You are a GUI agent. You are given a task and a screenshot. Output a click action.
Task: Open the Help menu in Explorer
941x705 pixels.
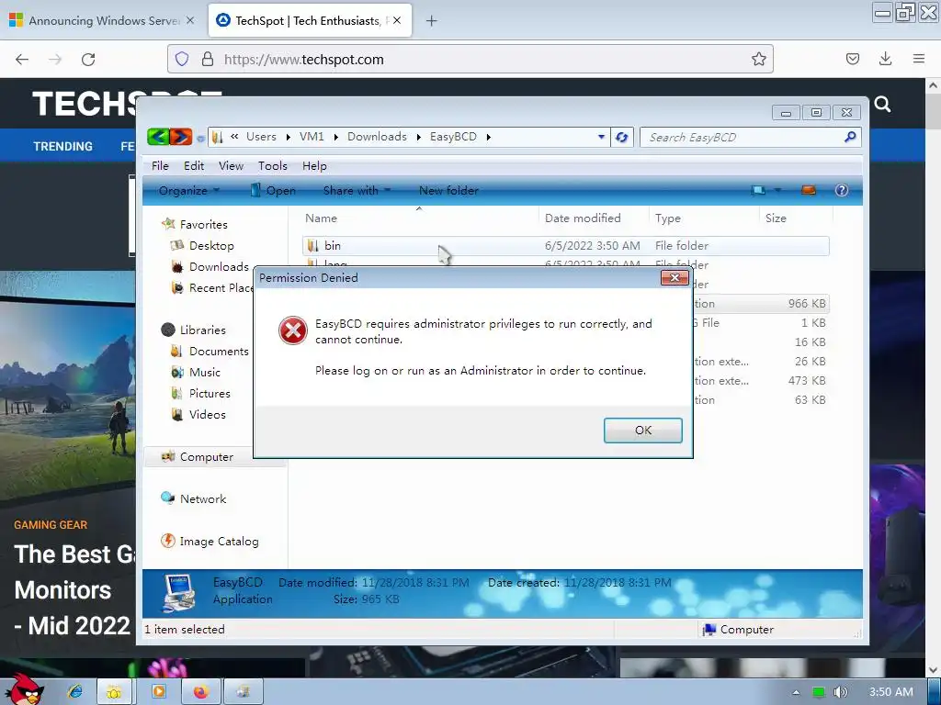[x=314, y=166]
